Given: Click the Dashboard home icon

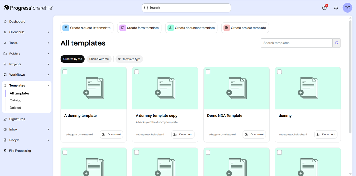Looking at the screenshot, I should click(5, 22).
